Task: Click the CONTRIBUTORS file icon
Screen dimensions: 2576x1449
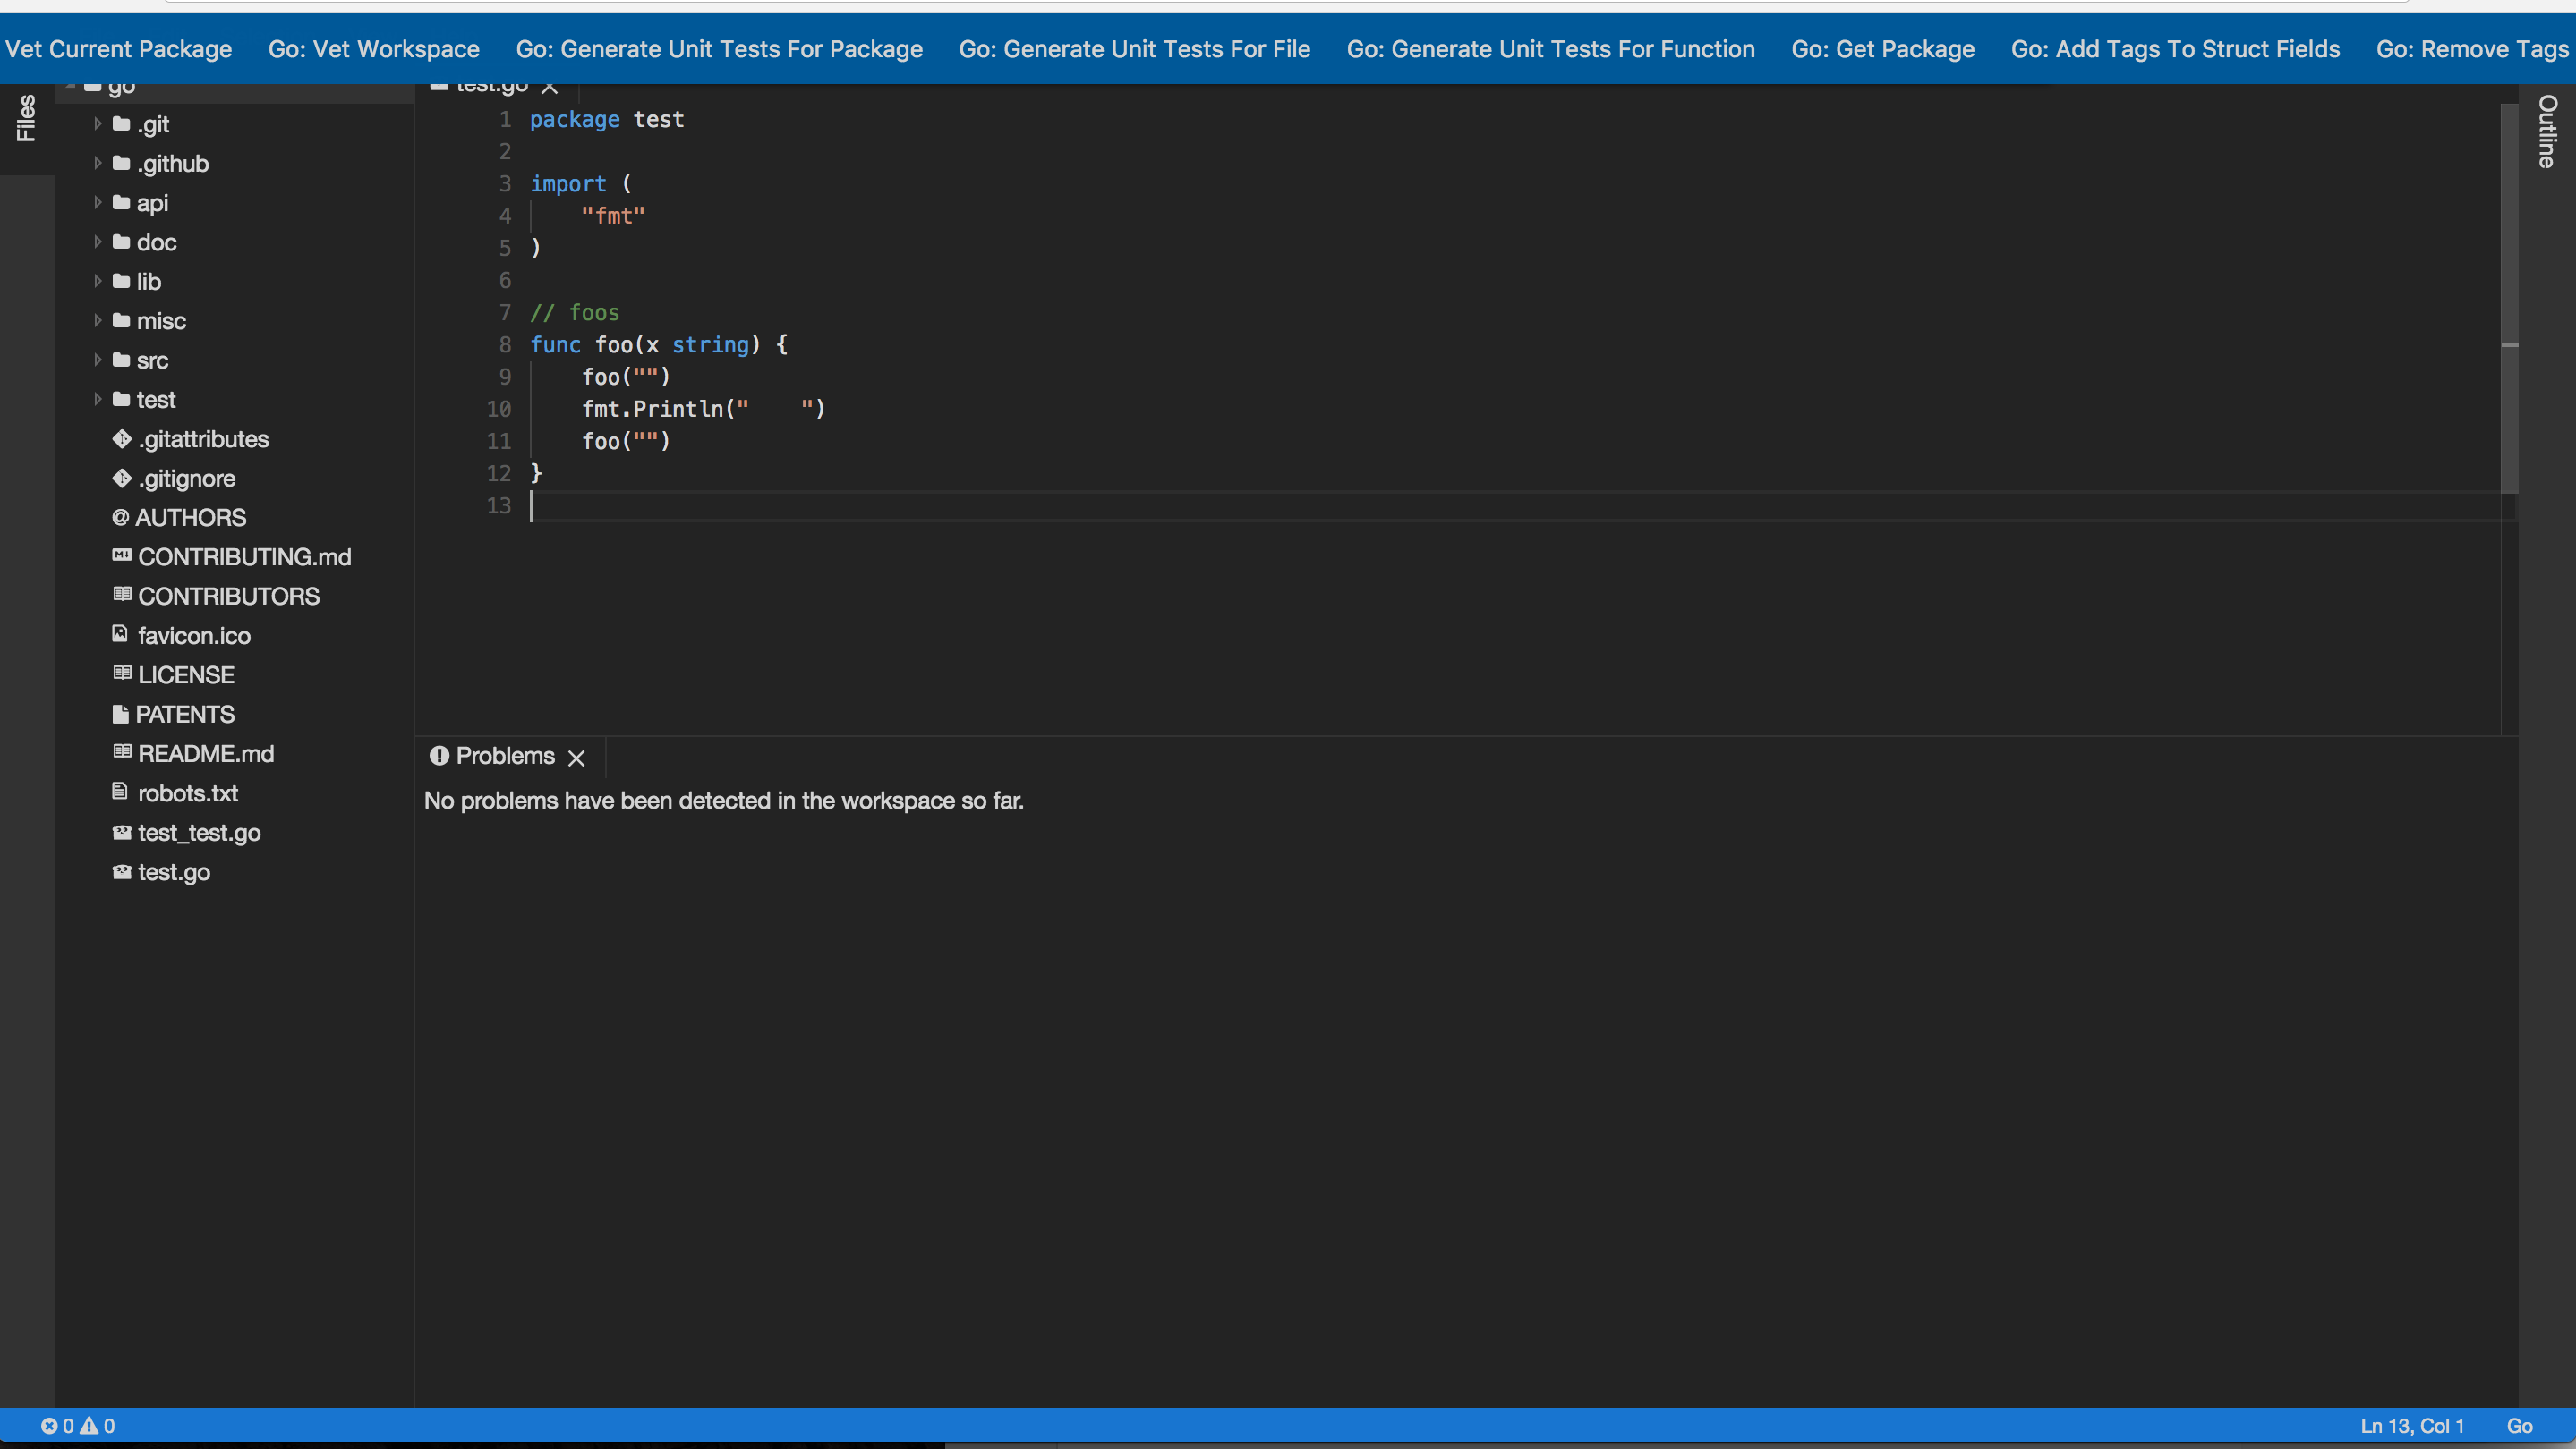Action: [x=122, y=595]
